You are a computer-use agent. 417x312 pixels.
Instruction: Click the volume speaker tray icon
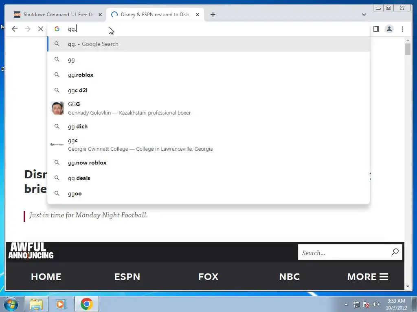[375, 304]
